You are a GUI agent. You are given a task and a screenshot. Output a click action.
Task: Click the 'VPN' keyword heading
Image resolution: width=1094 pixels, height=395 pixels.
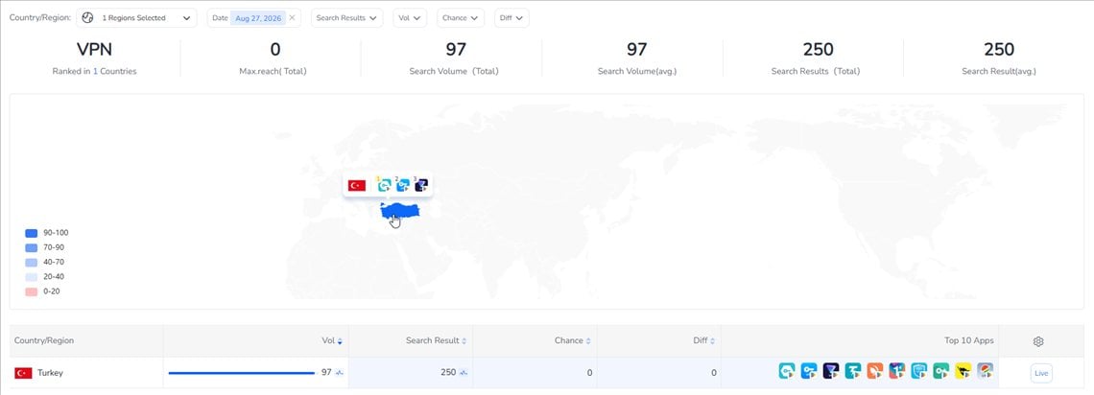(94, 50)
